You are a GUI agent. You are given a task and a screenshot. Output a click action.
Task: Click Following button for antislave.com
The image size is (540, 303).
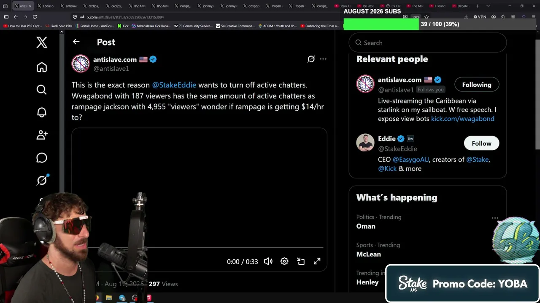tap(477, 85)
